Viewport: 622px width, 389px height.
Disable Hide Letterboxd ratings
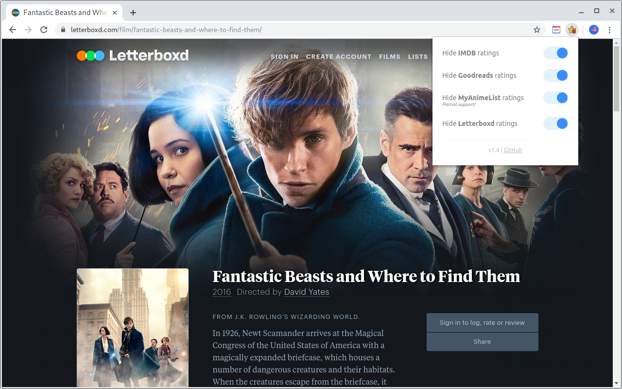555,124
